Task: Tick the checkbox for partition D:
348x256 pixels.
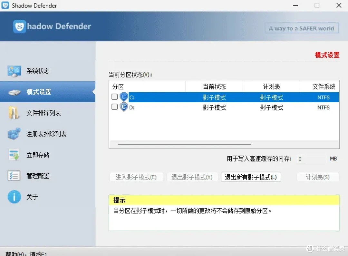Action: point(114,107)
